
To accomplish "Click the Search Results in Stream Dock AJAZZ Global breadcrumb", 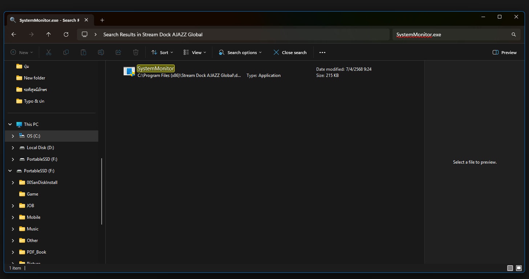I will [153, 34].
